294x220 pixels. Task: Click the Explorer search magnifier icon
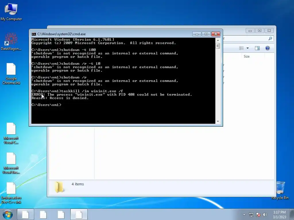270,39
